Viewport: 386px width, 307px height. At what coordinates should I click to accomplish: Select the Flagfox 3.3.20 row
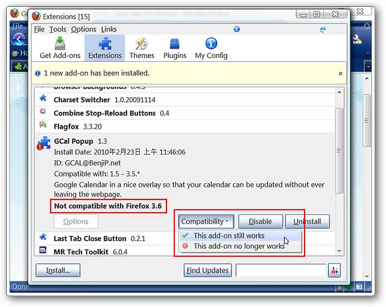[x=185, y=126]
